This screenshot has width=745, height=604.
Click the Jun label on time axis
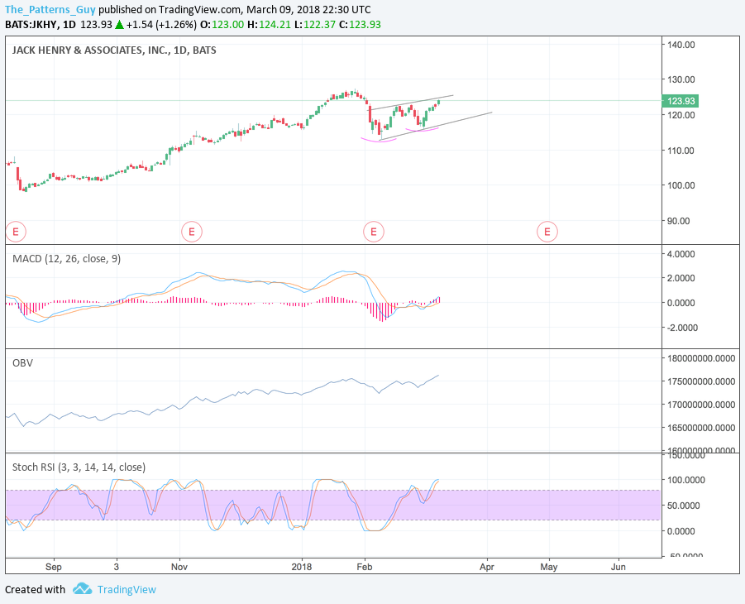point(618,567)
